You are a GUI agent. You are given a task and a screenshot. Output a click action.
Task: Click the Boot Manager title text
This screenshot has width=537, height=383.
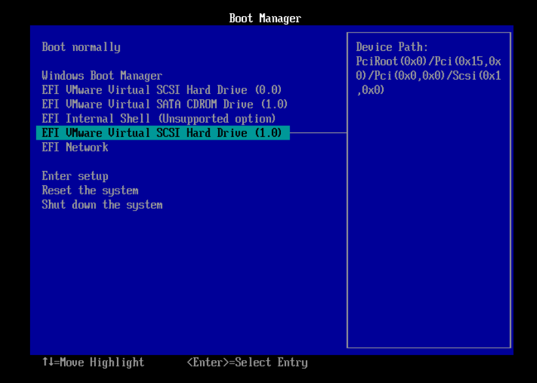point(265,18)
